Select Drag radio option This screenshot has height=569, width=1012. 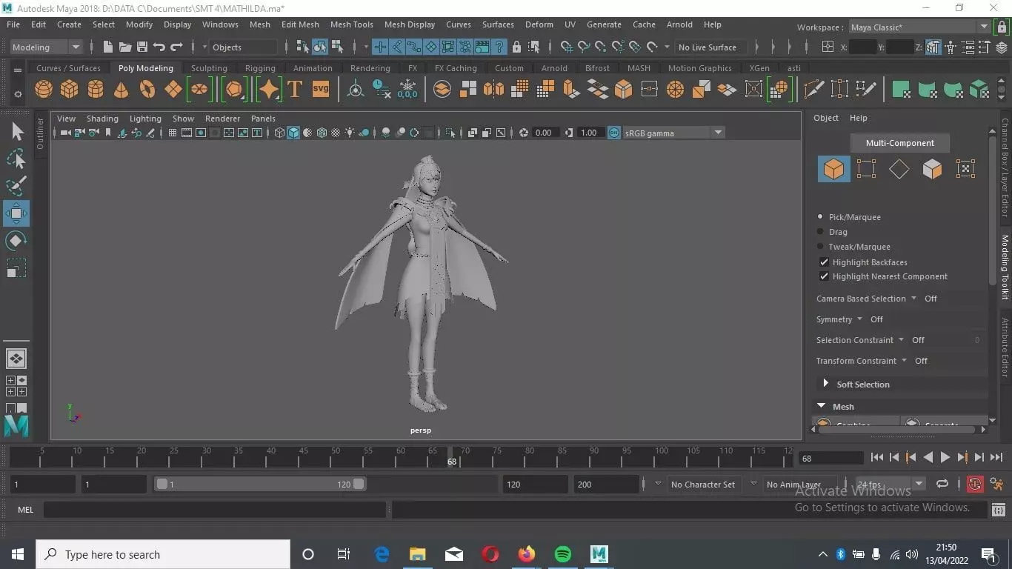pos(820,232)
